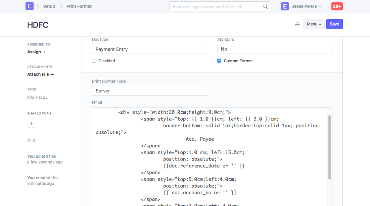This screenshot has width=370, height=206.
Task: Open the 20+ notifications badge
Action: click(x=337, y=6)
